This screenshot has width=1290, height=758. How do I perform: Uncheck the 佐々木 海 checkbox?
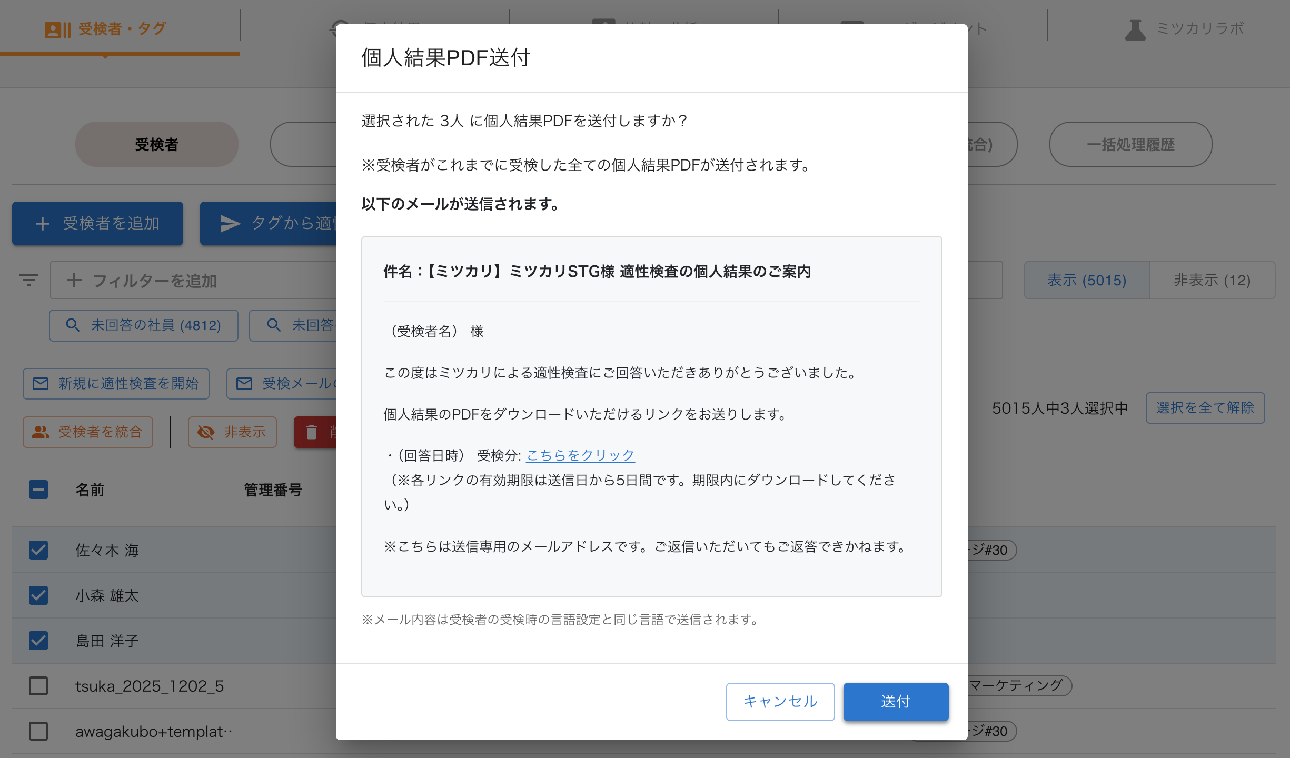coord(38,550)
